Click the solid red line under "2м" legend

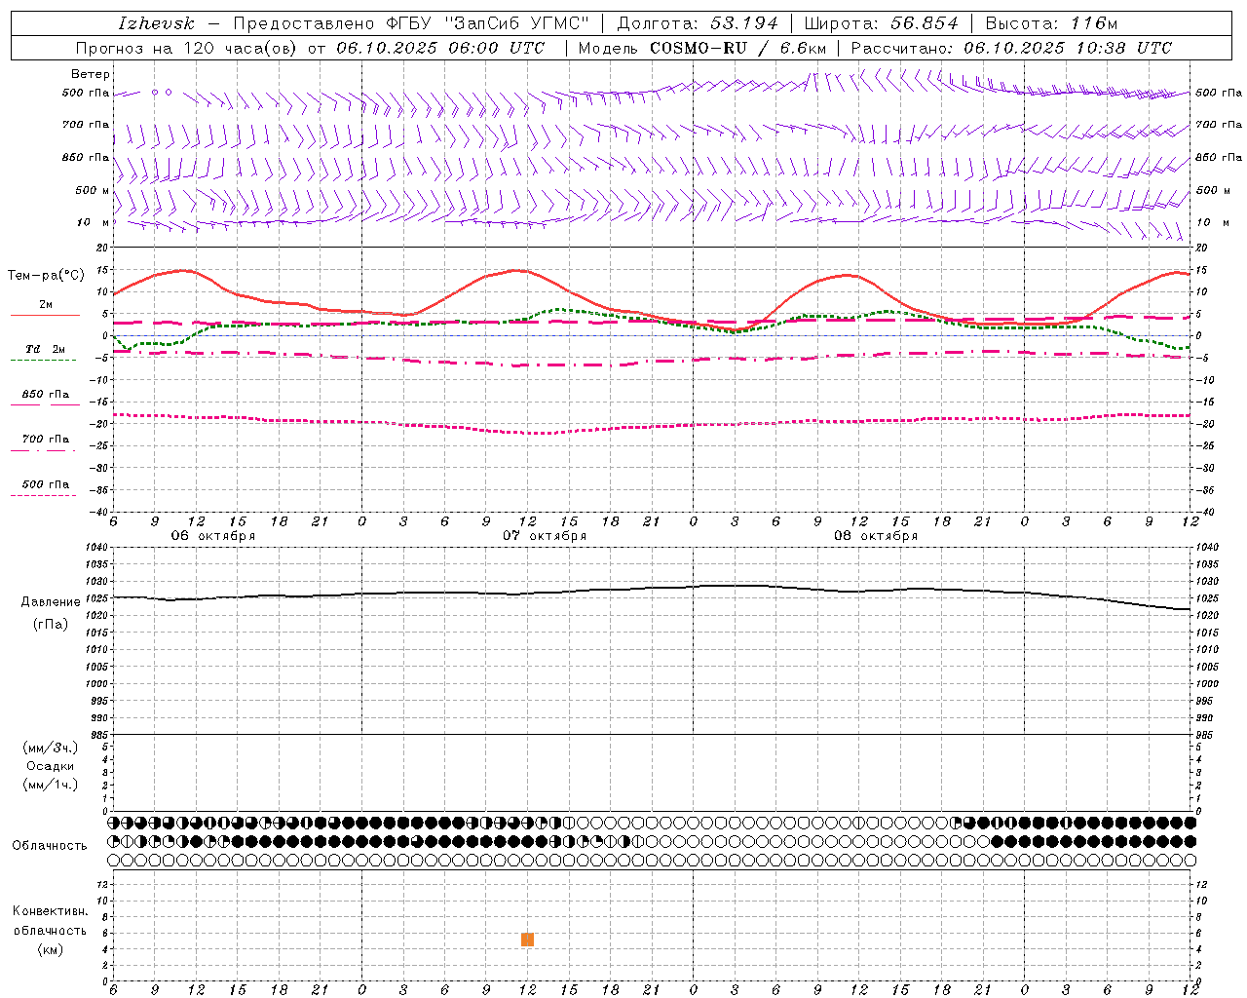pos(45,316)
